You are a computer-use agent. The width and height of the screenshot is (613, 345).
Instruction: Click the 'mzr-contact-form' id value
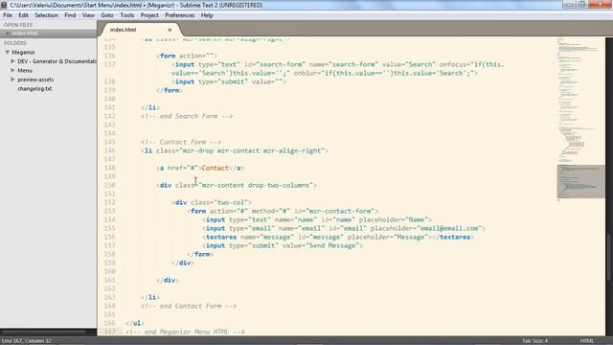[340, 211]
